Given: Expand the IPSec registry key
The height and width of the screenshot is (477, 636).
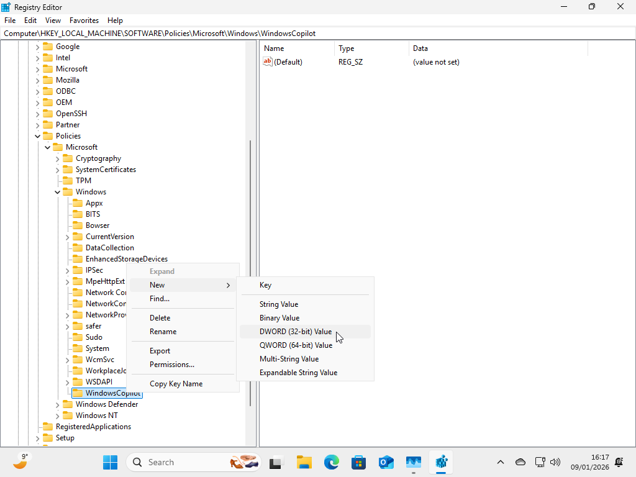Looking at the screenshot, I should 66,270.
